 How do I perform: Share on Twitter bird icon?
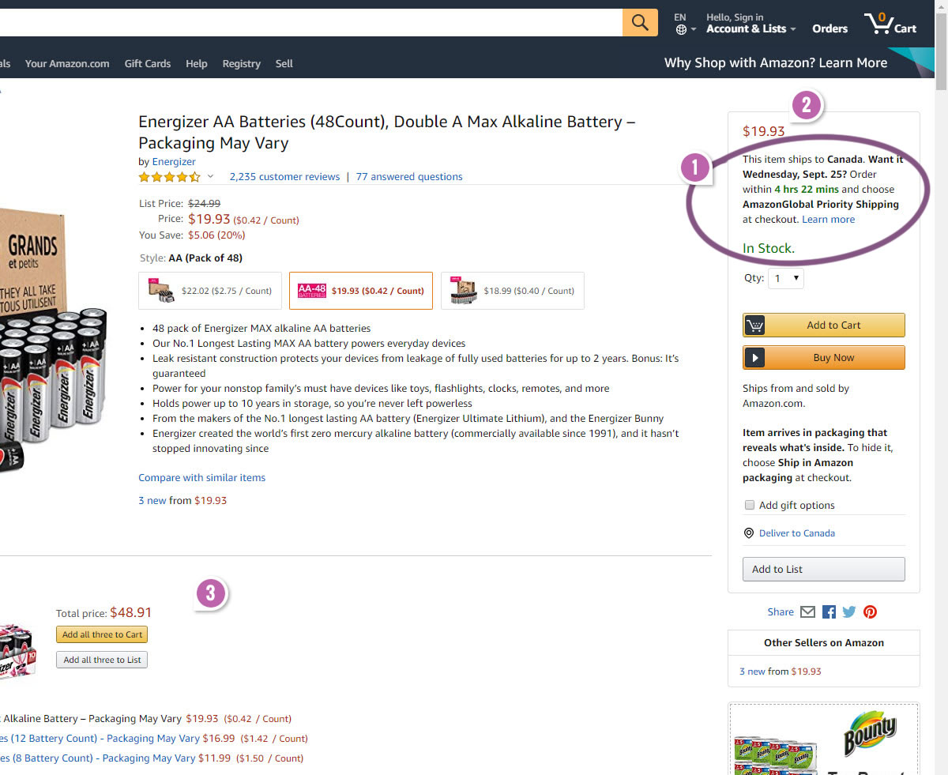click(x=849, y=612)
